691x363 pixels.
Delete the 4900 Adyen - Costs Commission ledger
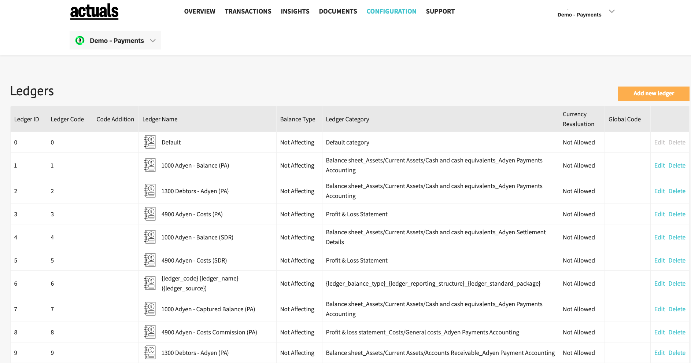click(677, 332)
